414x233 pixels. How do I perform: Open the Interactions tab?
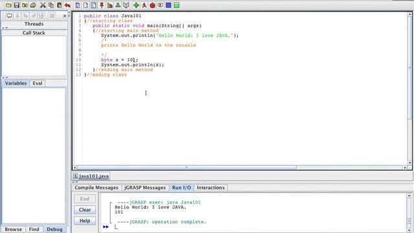click(211, 188)
